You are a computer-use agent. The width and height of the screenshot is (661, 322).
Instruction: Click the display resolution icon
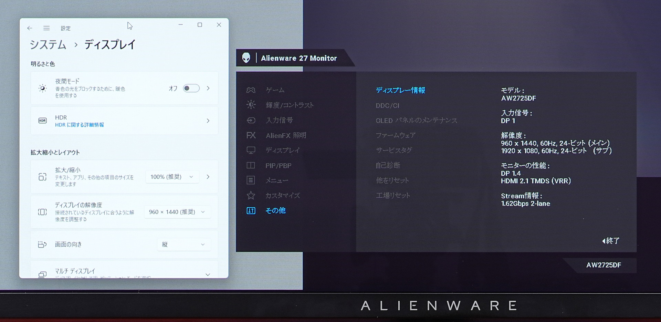click(x=42, y=212)
